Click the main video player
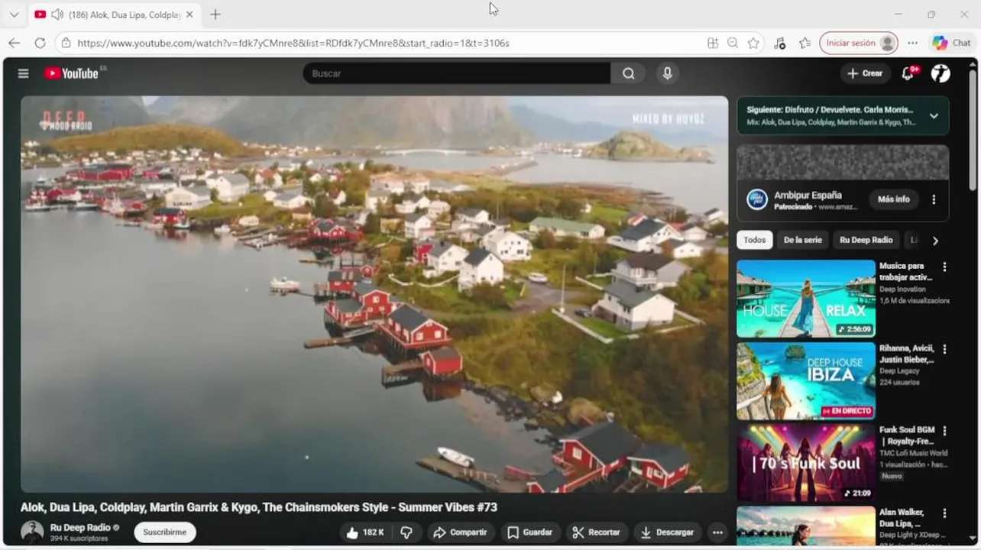The height and width of the screenshot is (550, 981). 374,294
